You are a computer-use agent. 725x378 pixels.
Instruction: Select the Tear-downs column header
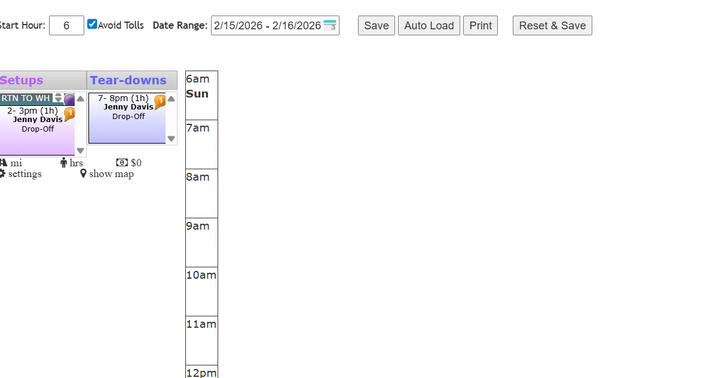(129, 80)
